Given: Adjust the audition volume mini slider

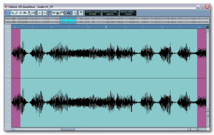Looking at the screenshot, I should tap(49, 13).
